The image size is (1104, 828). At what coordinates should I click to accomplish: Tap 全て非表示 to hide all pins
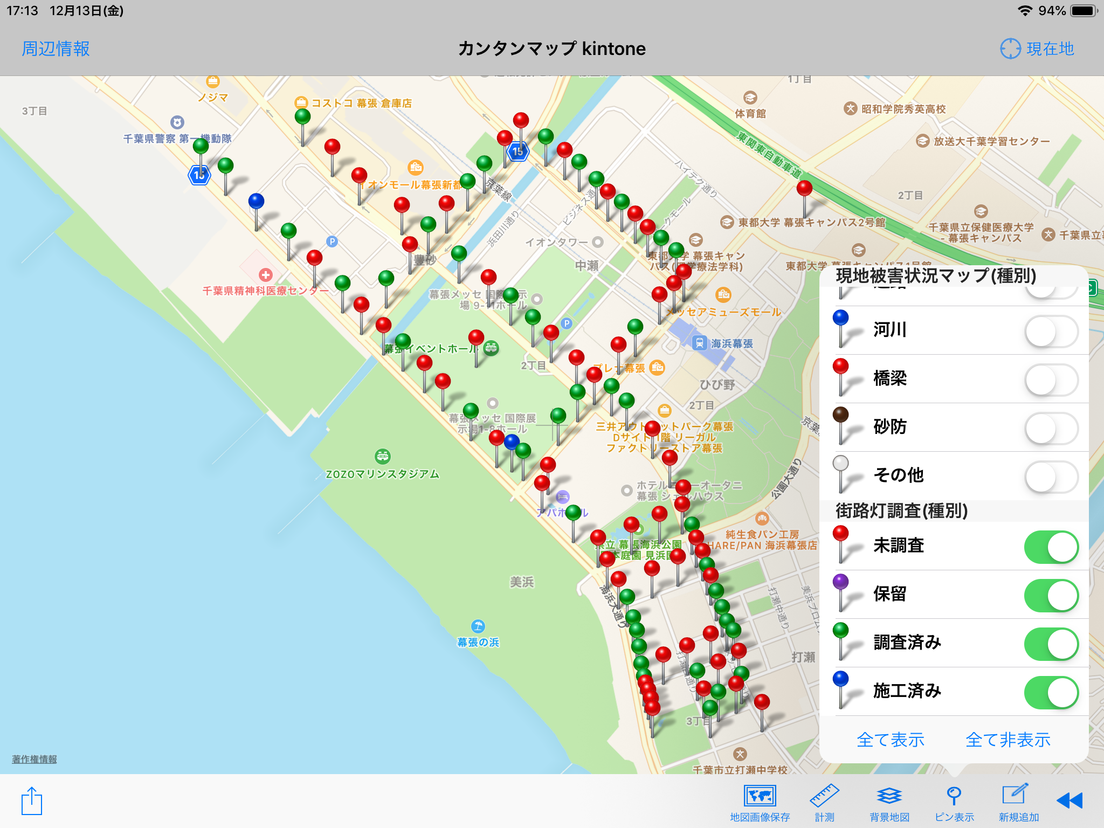tap(1008, 740)
